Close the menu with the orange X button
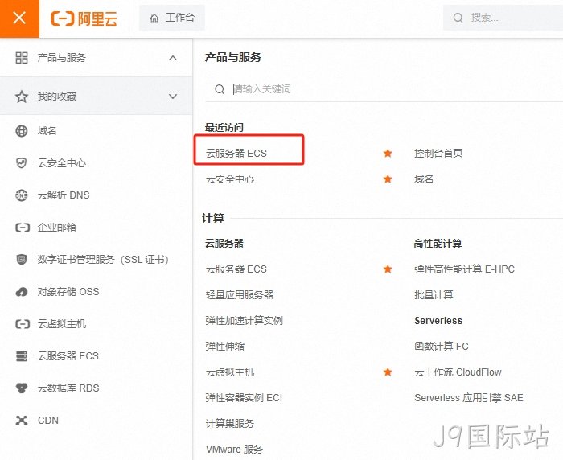 pyautogui.click(x=19, y=18)
